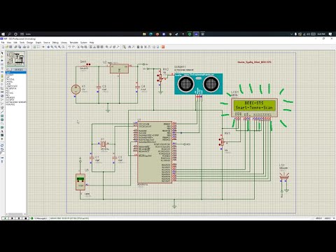
Task: Select the 2D box drawing tool
Action: (x=2, y=115)
